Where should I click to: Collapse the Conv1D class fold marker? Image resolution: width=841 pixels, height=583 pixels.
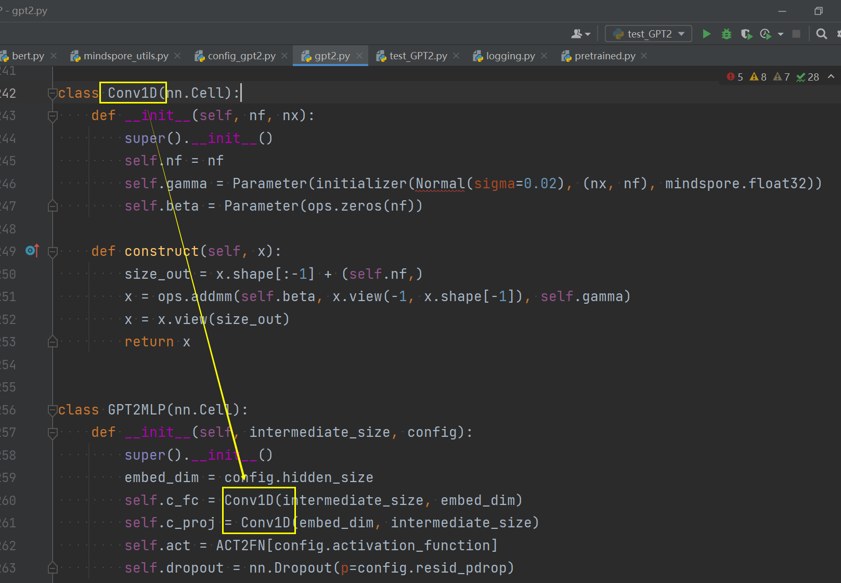52,93
